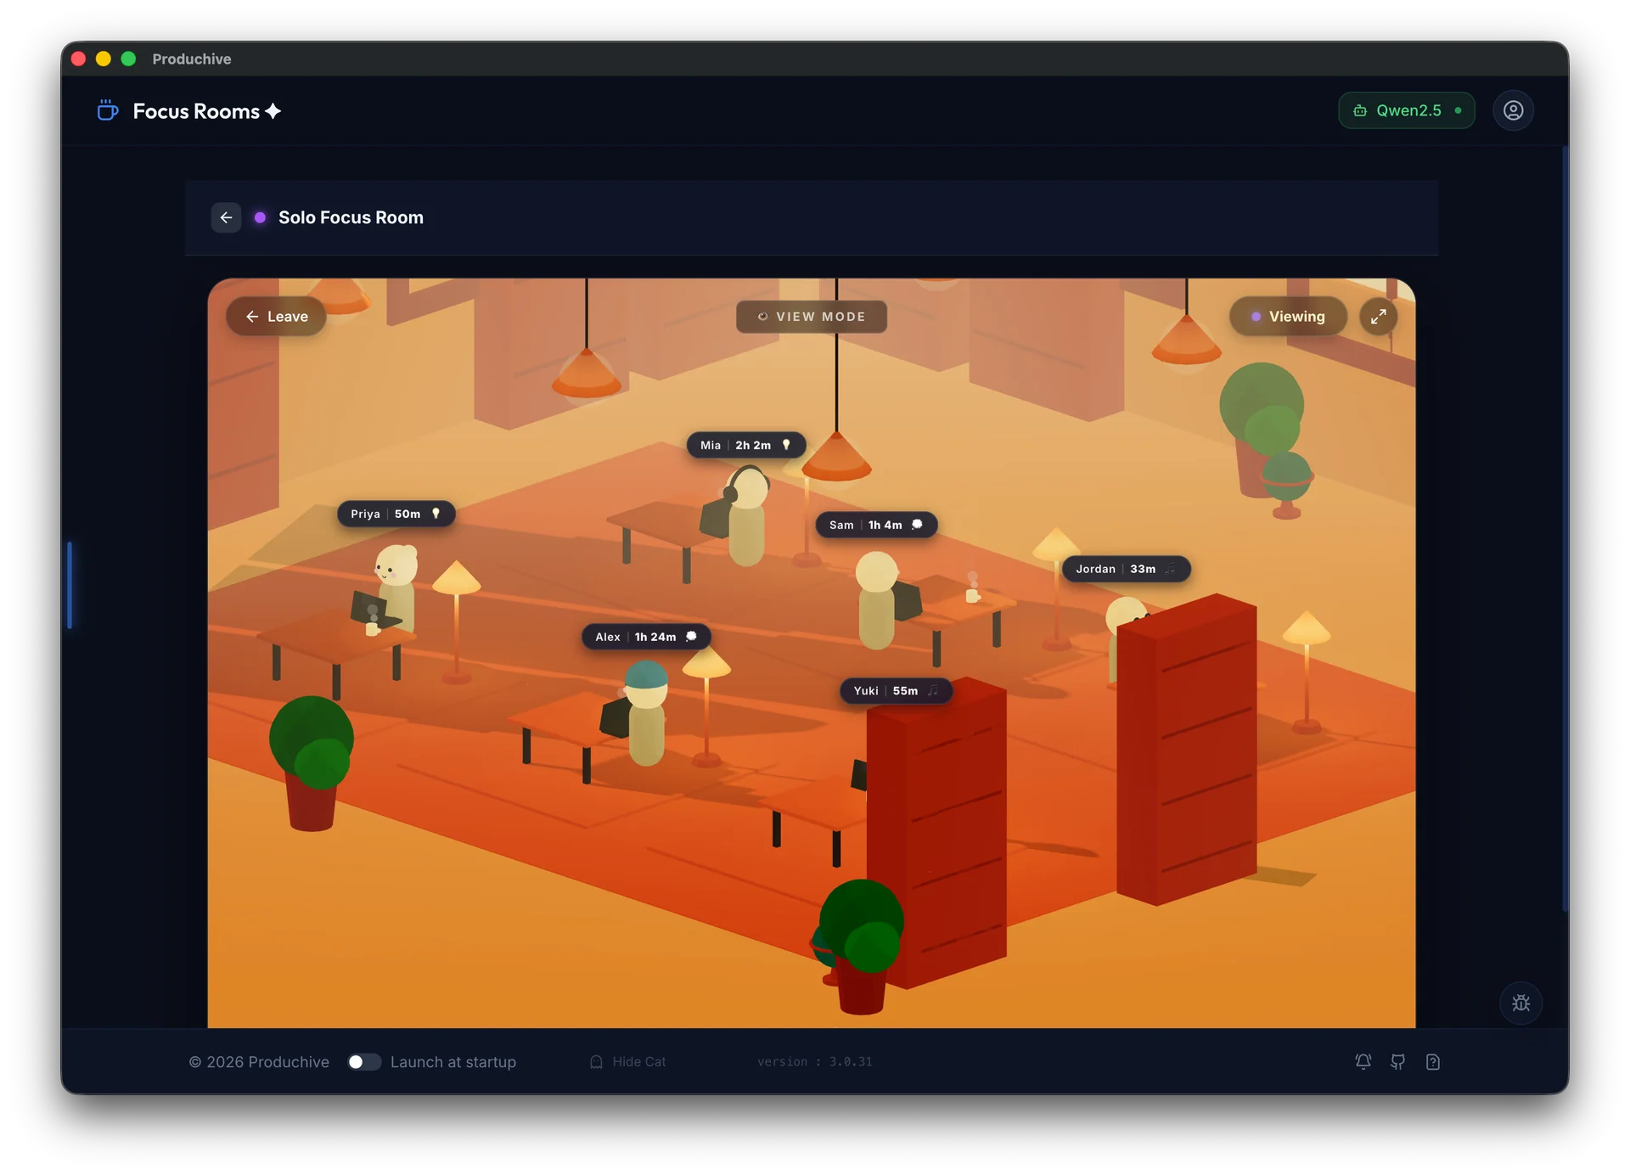The image size is (1630, 1175).
Task: Click the back arrow beside Solo Focus Room
Action: (226, 217)
